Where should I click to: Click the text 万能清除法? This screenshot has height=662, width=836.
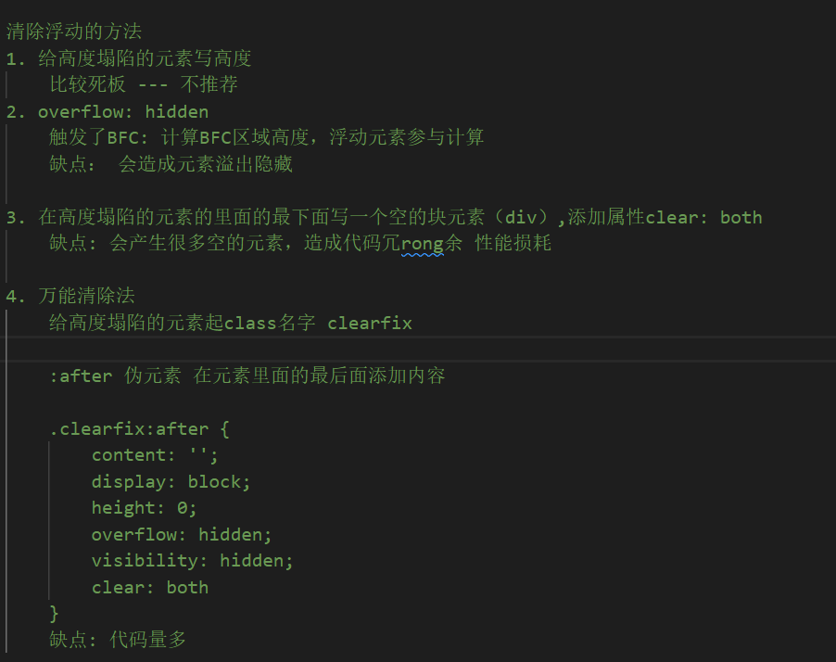(86, 296)
